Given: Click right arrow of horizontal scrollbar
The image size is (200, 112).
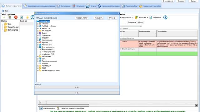Looking at the screenshot, I should [x=197, y=105].
